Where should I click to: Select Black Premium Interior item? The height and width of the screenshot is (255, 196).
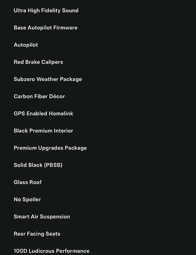pyautogui.click(x=44, y=131)
